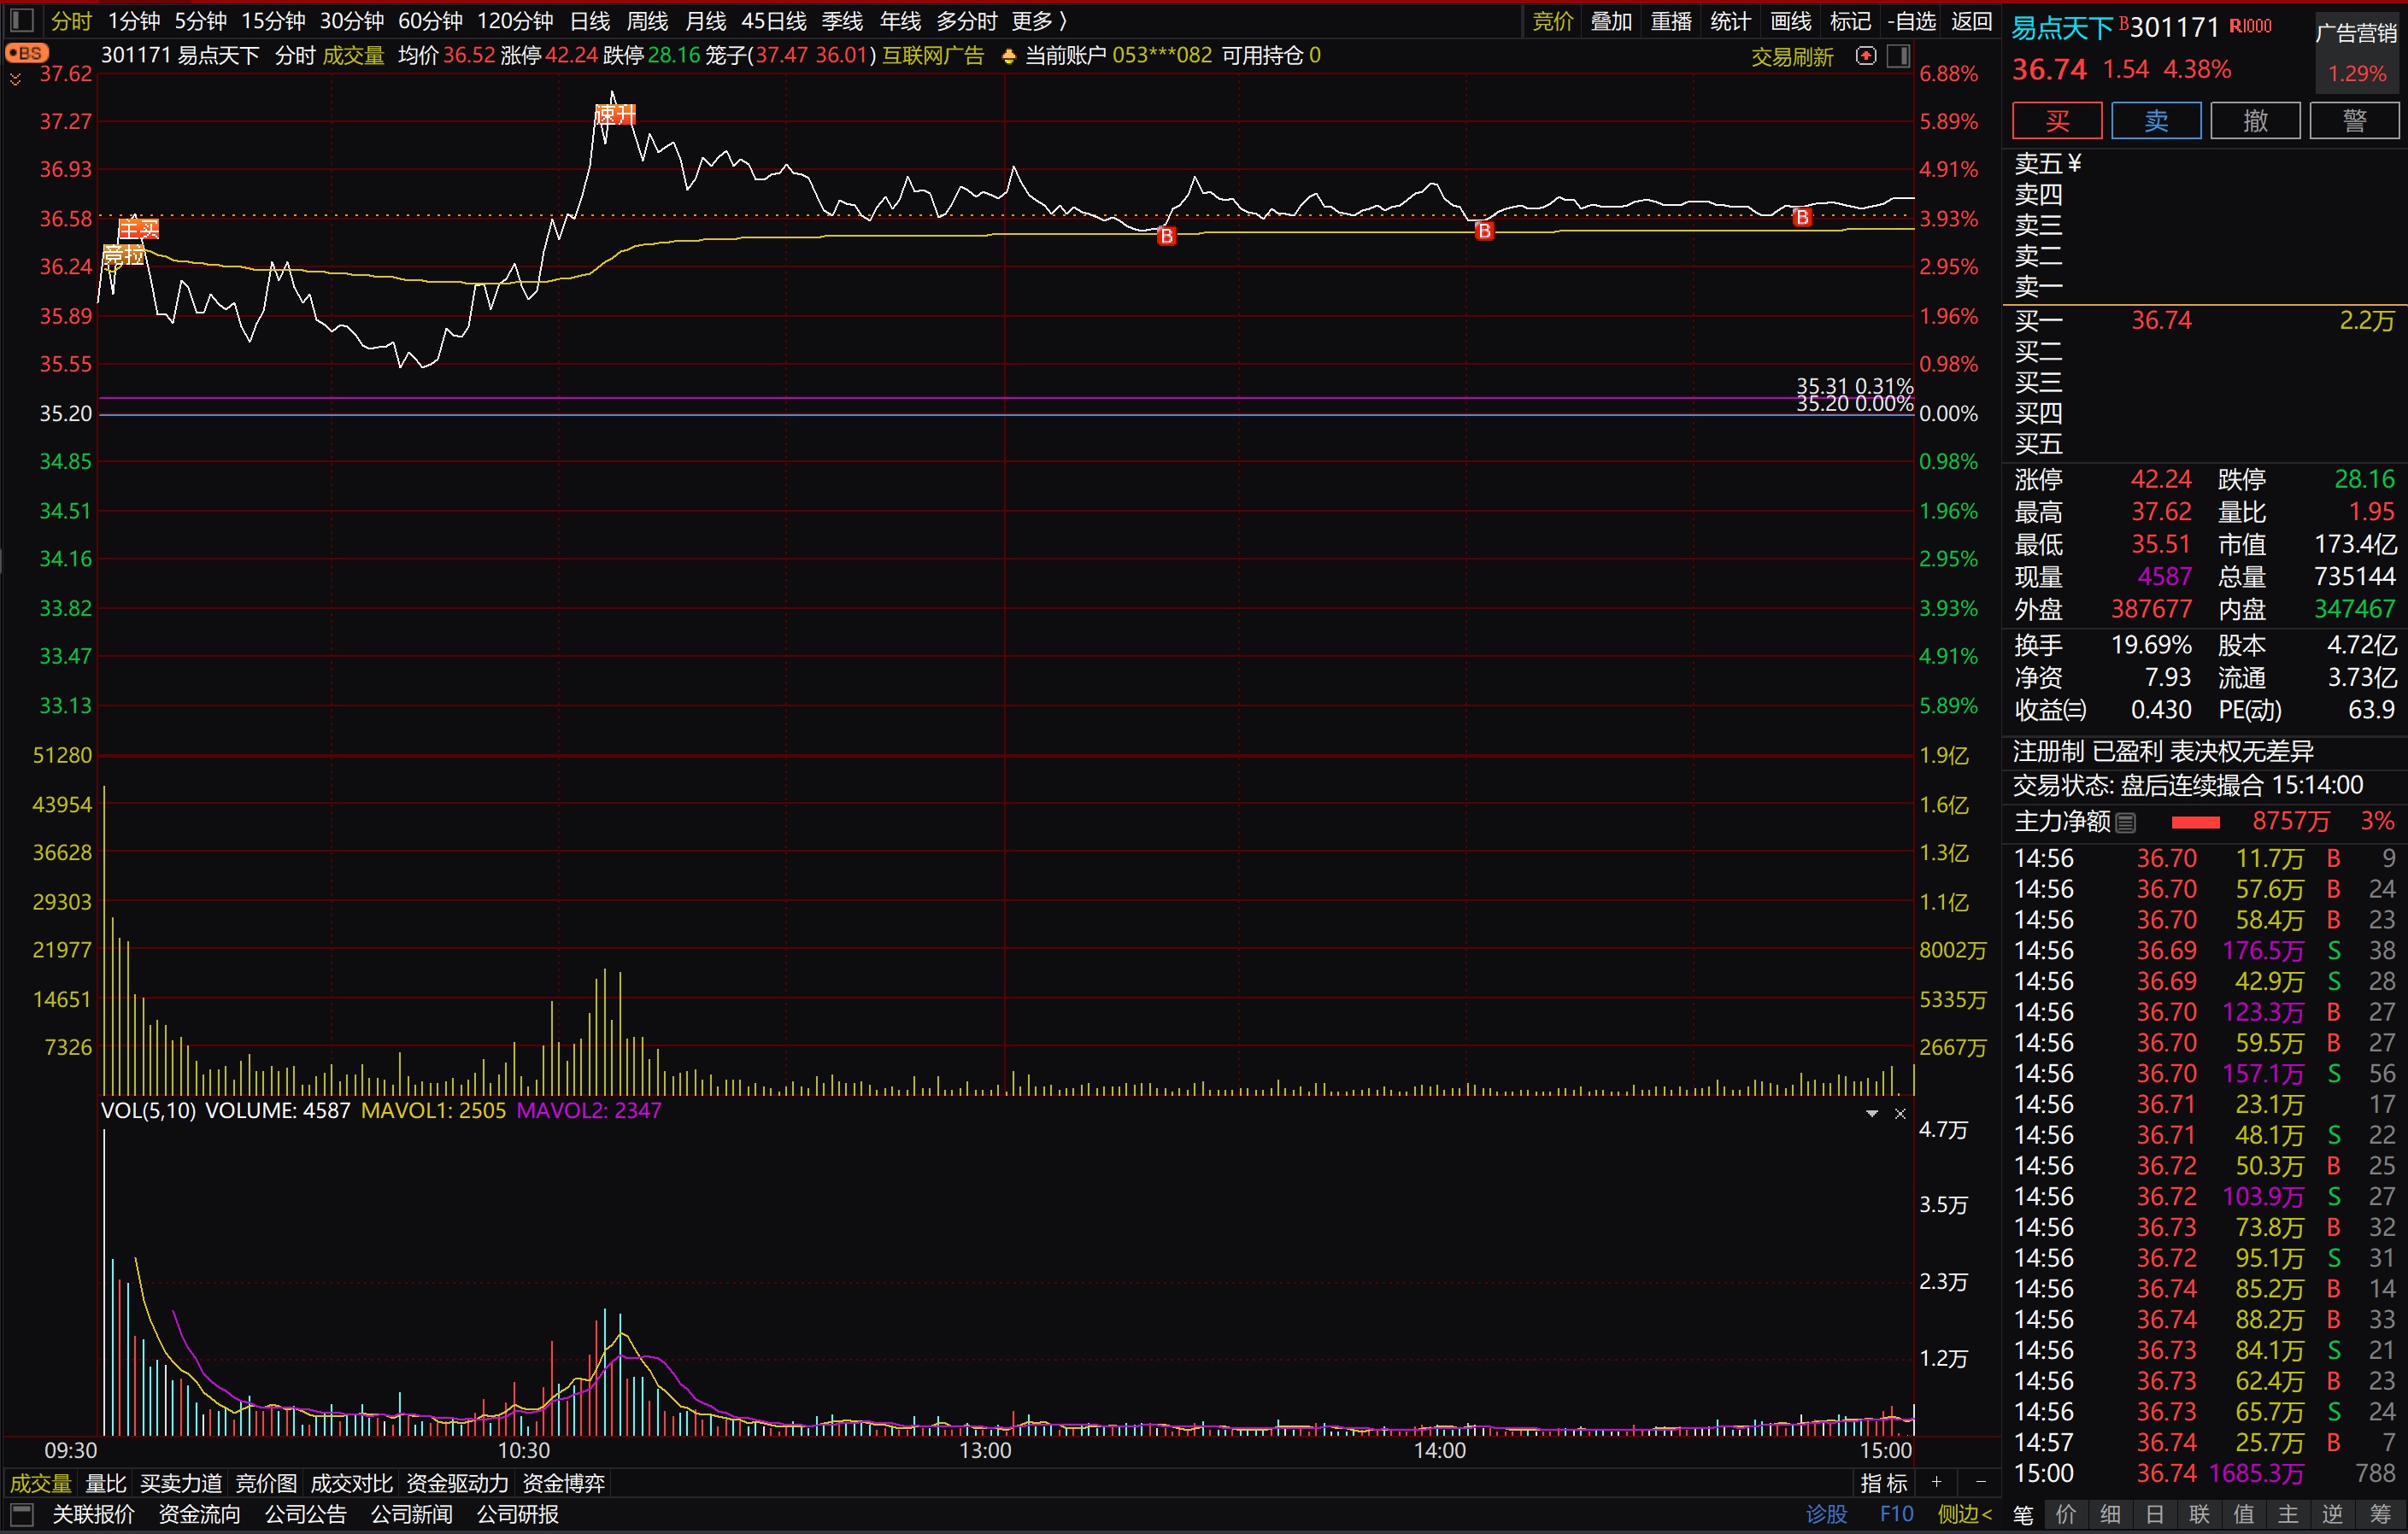Click the 速升 marker on the price peak

point(614,115)
